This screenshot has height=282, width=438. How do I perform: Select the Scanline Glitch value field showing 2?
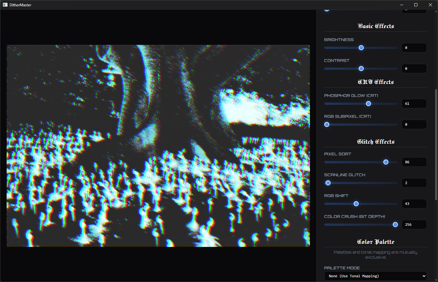[414, 183]
